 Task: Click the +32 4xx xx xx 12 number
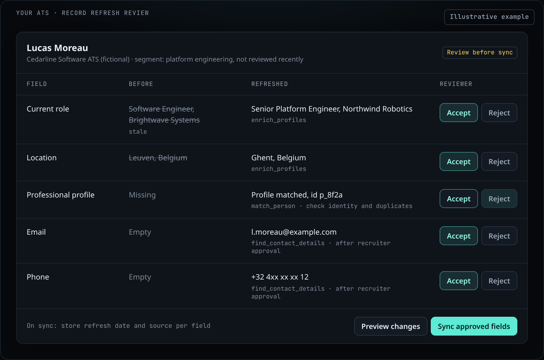pos(280,277)
